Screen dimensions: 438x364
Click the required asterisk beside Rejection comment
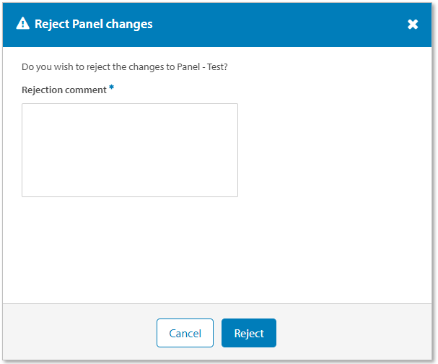(112, 89)
